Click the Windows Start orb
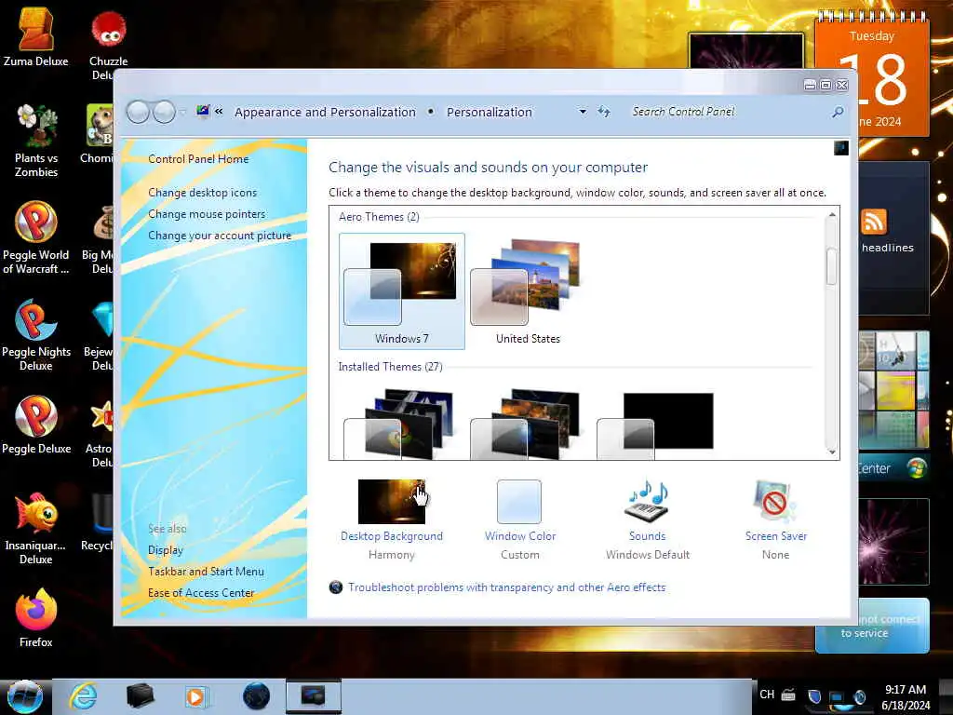 25,696
